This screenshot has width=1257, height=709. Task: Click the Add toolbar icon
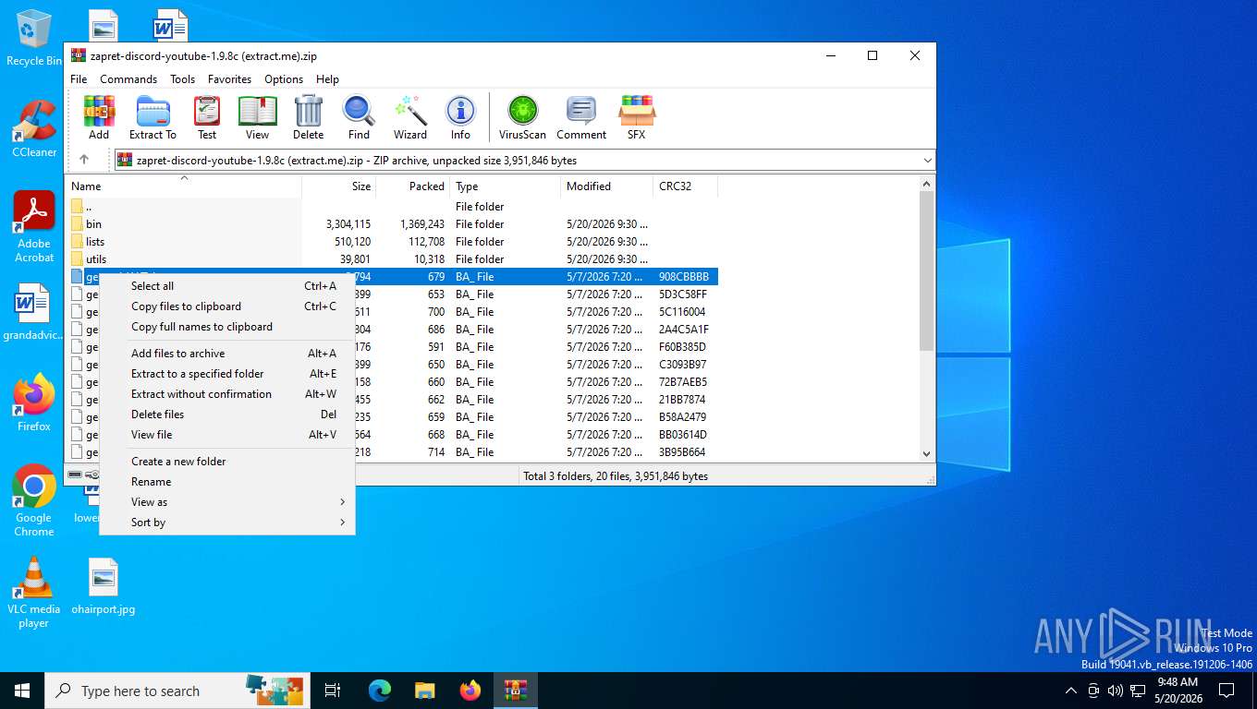(x=99, y=117)
